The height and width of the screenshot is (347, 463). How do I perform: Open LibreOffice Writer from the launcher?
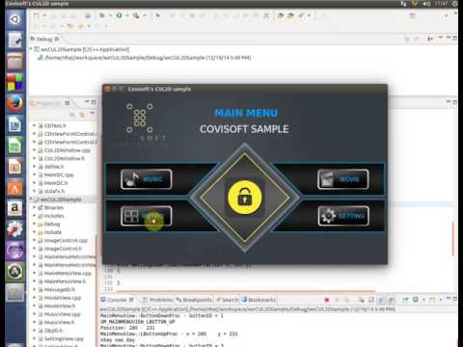pos(14,124)
